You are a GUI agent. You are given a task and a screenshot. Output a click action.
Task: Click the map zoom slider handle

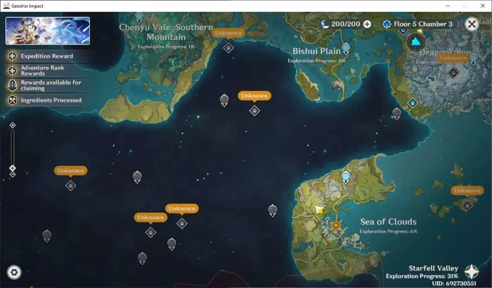coord(13,168)
